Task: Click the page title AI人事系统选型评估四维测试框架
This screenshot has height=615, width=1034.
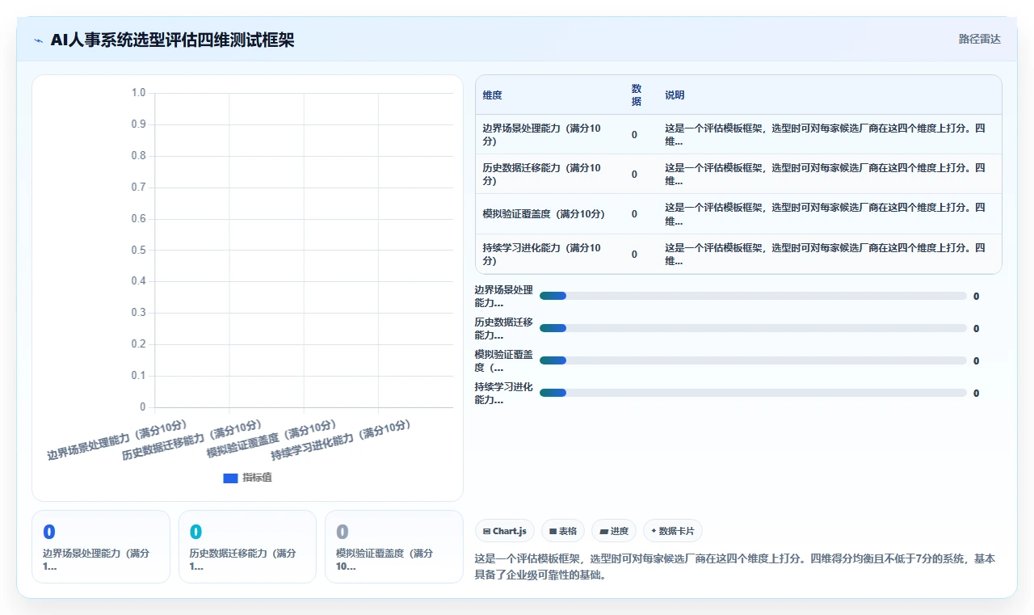Action: [x=172, y=40]
